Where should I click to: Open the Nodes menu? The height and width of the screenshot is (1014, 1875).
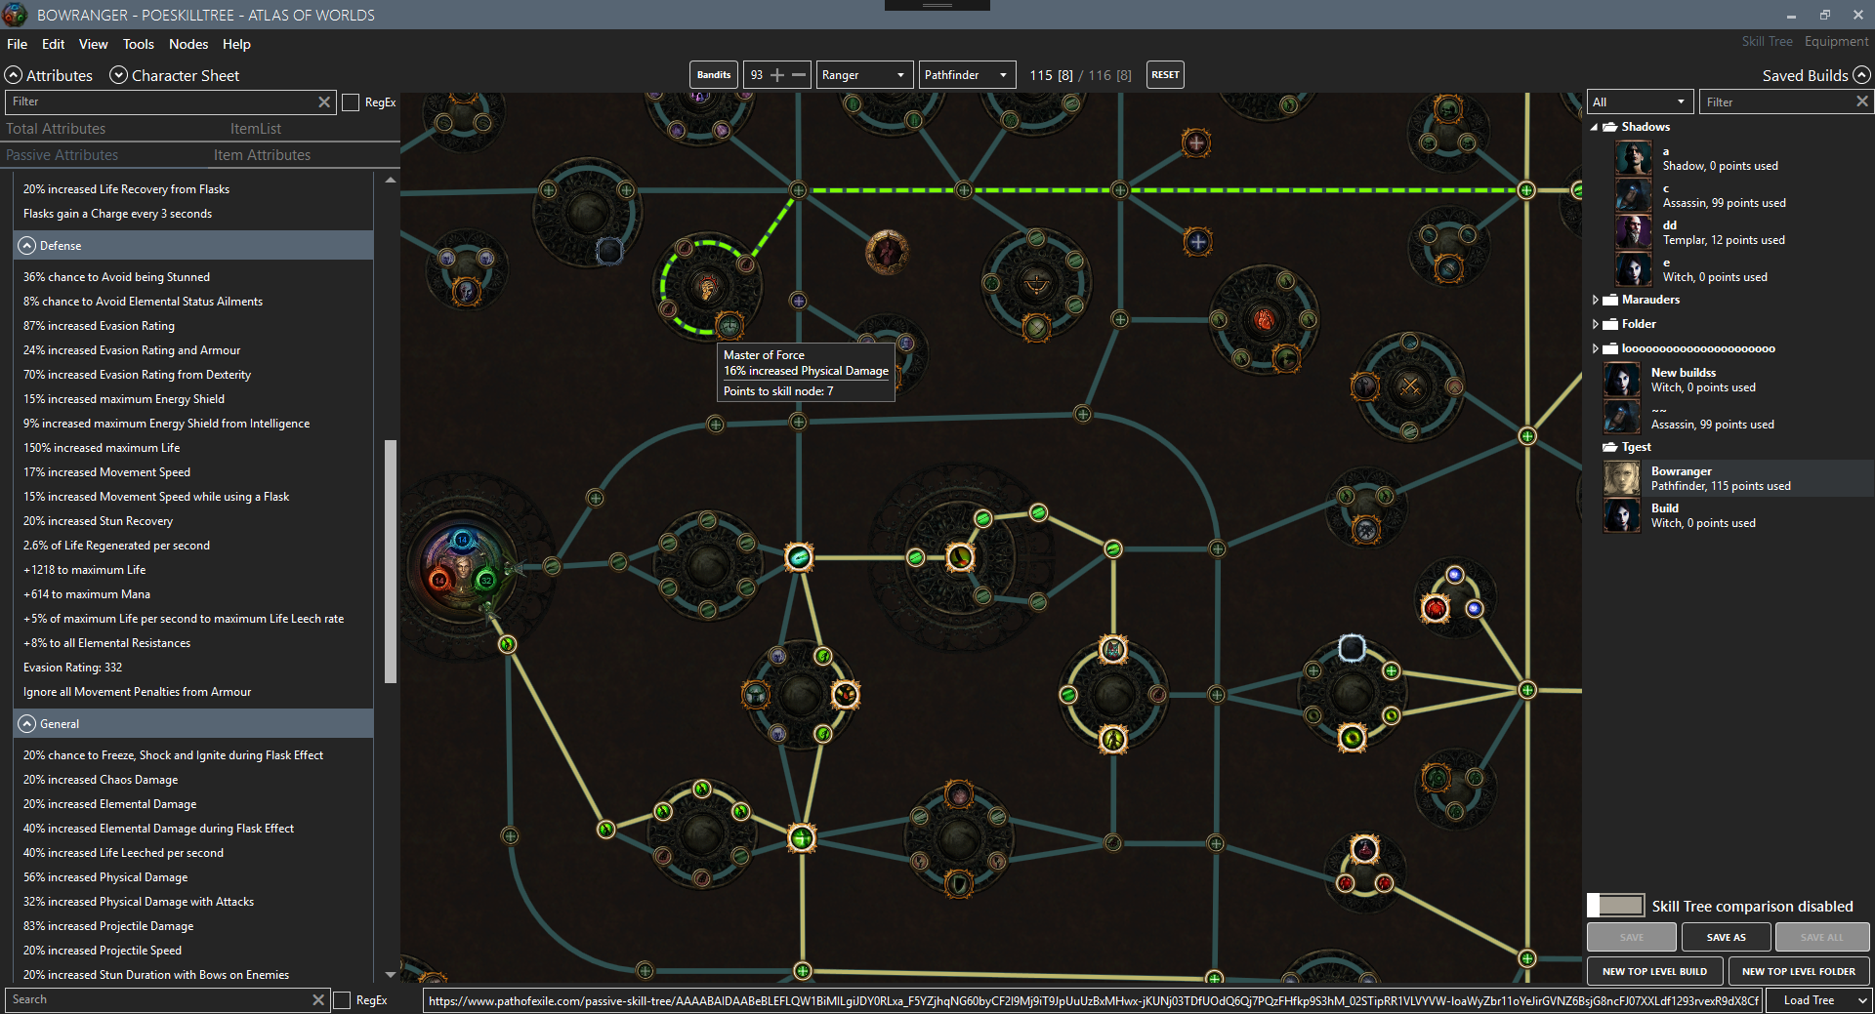tap(188, 44)
